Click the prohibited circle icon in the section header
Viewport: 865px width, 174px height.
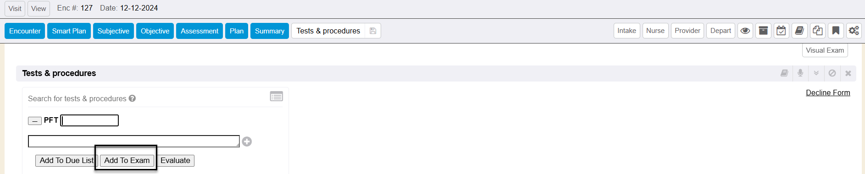[832, 73]
